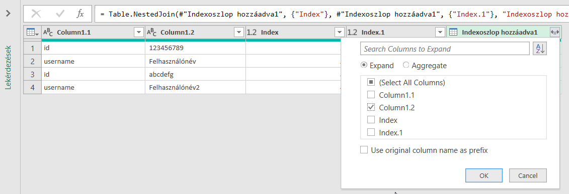Open filter dropdown for Index.1 column
Viewport: 569px width, 194px height.
(x=440, y=32)
